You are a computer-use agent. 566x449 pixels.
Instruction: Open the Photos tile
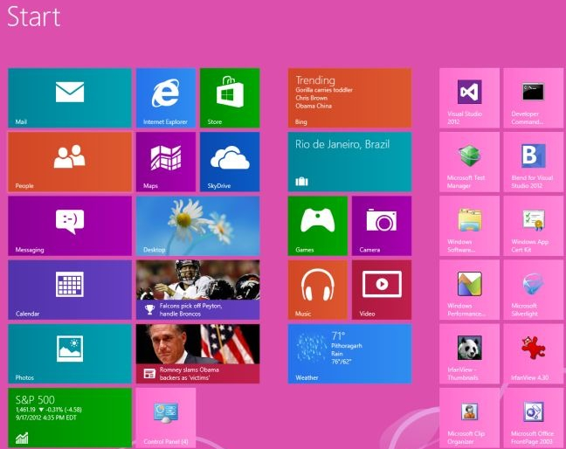tap(70, 354)
